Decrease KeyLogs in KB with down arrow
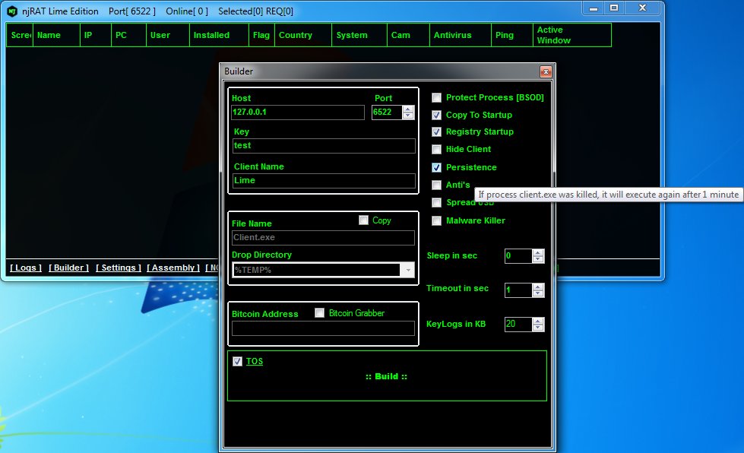The image size is (744, 453). pos(537,328)
